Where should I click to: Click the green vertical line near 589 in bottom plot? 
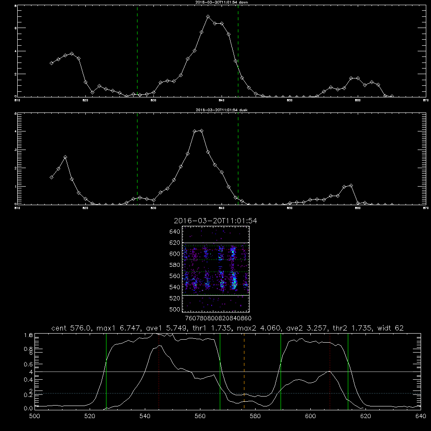[x=281, y=372]
